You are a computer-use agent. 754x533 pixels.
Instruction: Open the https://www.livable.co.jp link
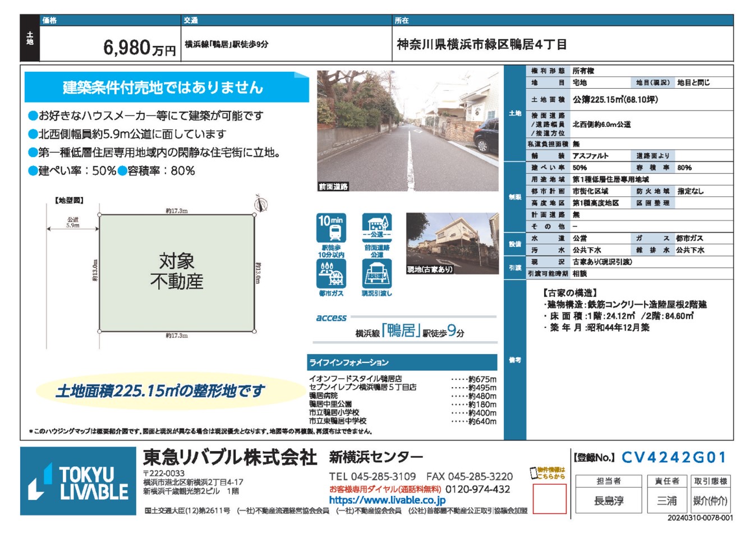pos(387,500)
